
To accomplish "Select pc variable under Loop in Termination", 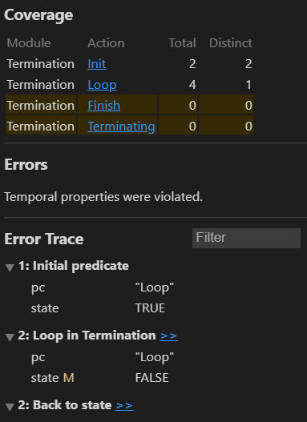I will click(x=38, y=358).
